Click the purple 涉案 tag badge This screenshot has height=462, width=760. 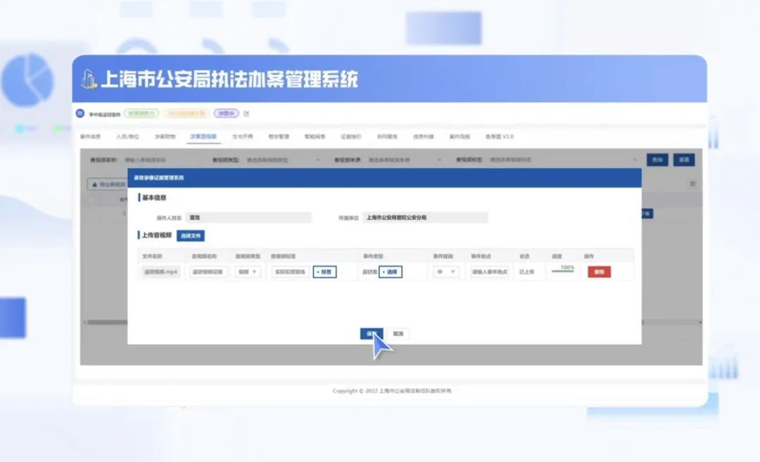tap(227, 113)
